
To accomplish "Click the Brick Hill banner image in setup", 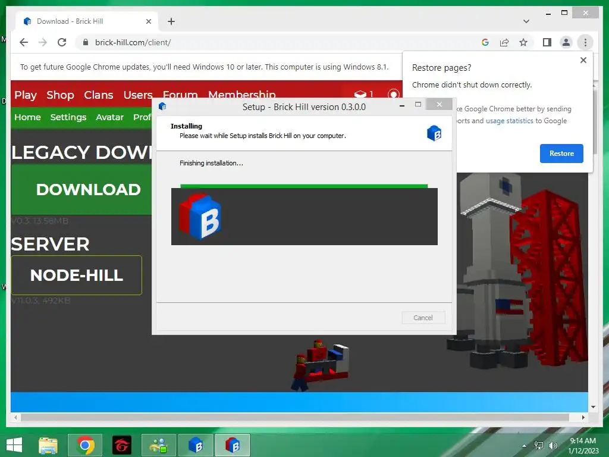I will (x=304, y=217).
